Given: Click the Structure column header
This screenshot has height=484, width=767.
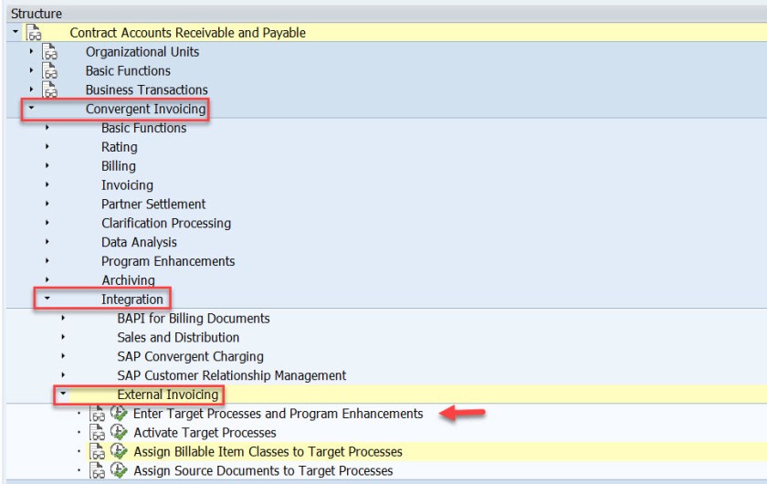Looking at the screenshot, I should coord(37,14).
